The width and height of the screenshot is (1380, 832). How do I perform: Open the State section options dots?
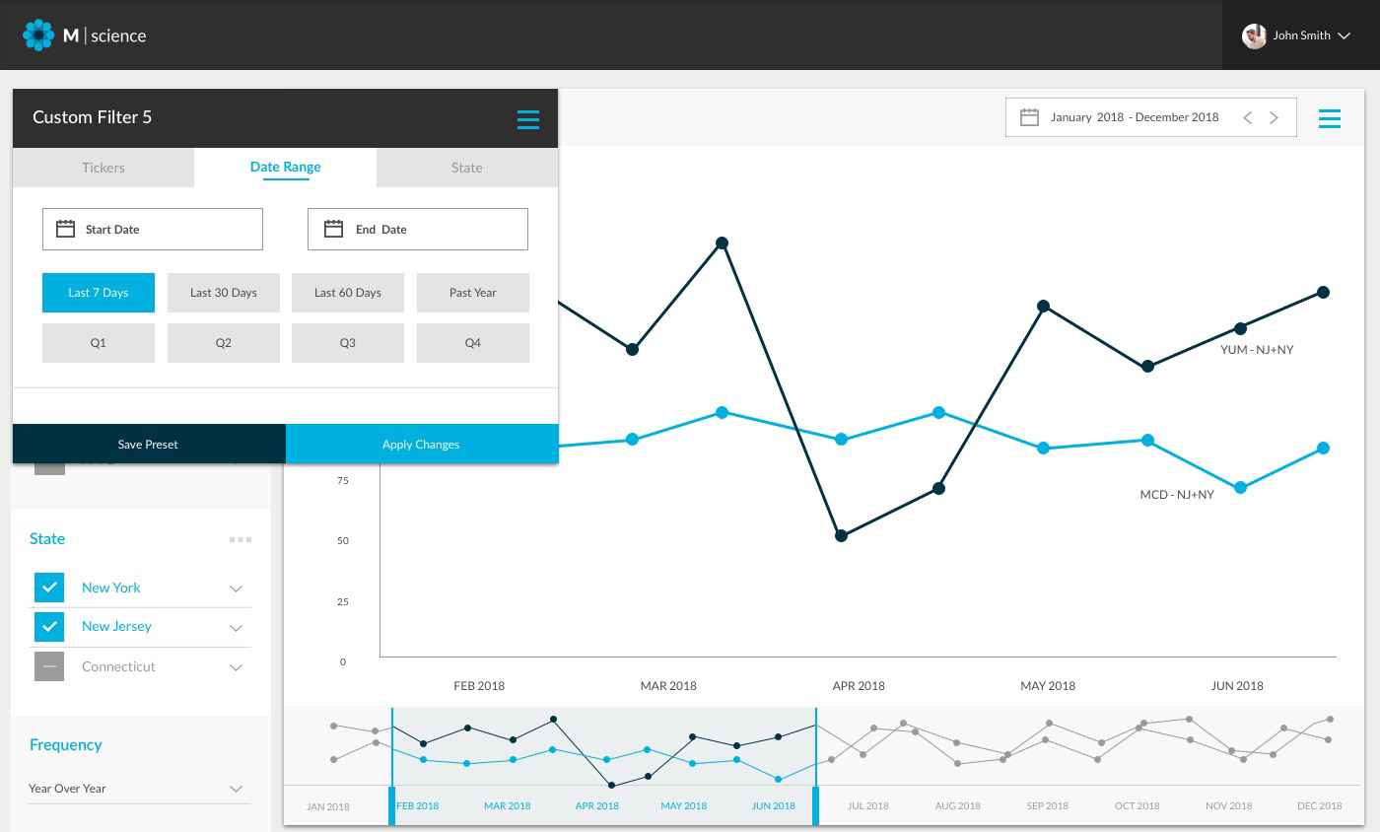pos(241,539)
